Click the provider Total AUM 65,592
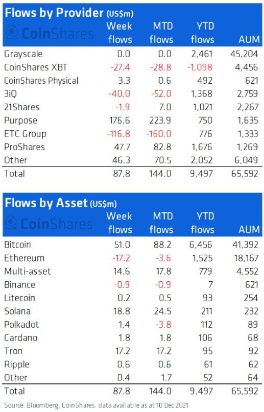 245,174
